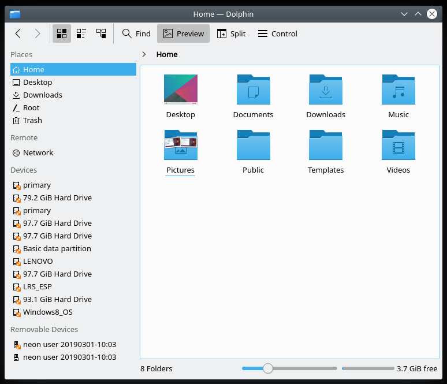
Task: Toggle Split view
Action: coord(232,33)
